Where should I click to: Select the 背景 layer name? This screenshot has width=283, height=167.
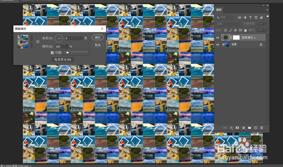tap(234, 45)
